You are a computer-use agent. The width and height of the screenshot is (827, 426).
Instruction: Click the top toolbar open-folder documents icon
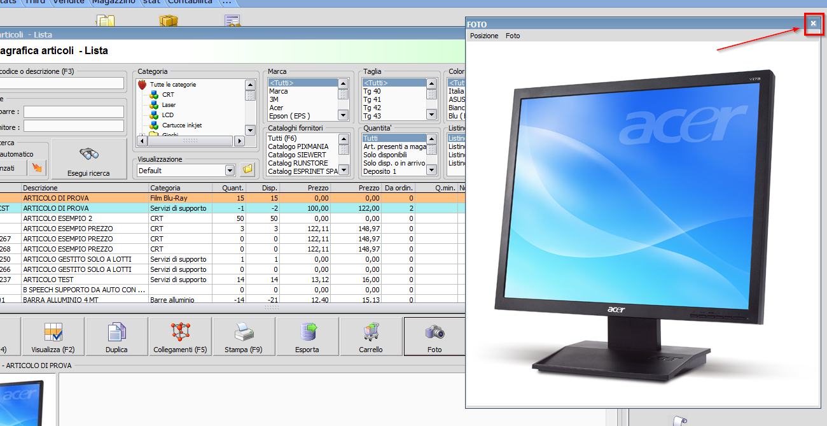tap(104, 20)
